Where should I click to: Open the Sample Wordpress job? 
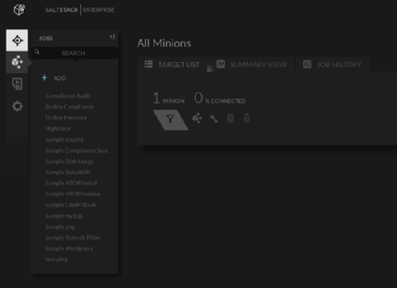[69, 248]
